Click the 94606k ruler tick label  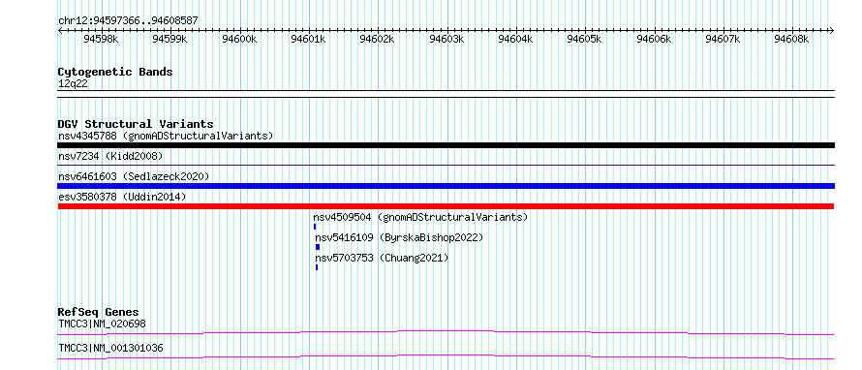point(654,39)
